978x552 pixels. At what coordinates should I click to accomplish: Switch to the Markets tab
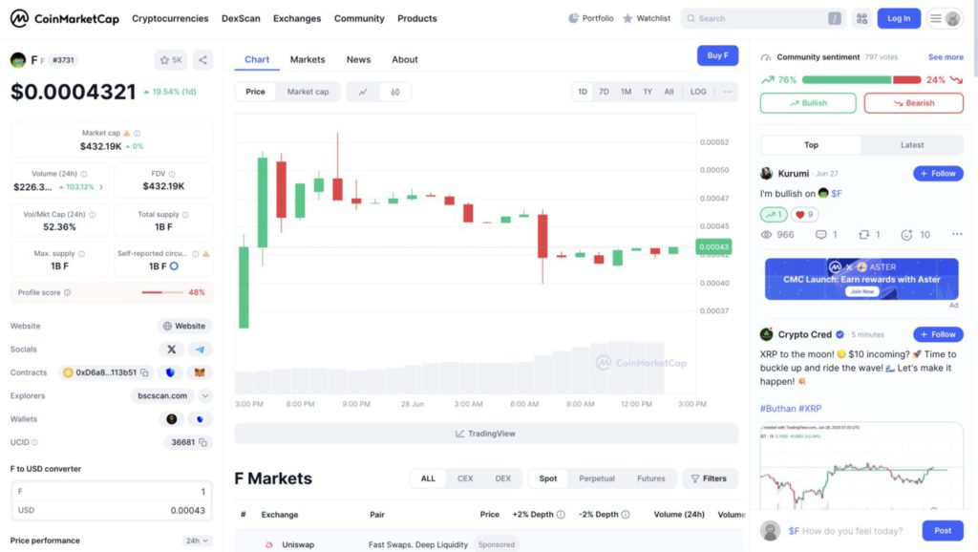[x=308, y=59]
